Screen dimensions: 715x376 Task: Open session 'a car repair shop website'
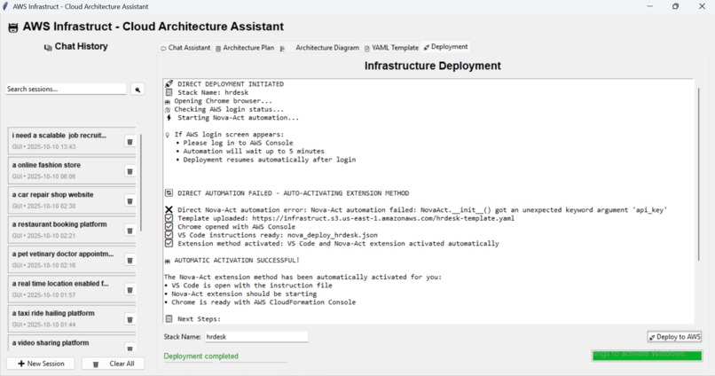pos(67,200)
